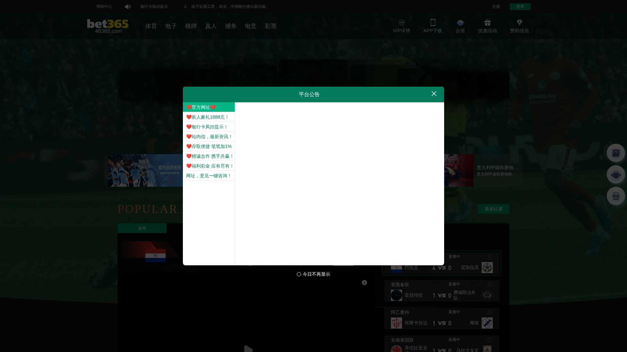
Task: Select 埃斯卡拉达 vs 梅洛 match
Action: tap(442, 318)
